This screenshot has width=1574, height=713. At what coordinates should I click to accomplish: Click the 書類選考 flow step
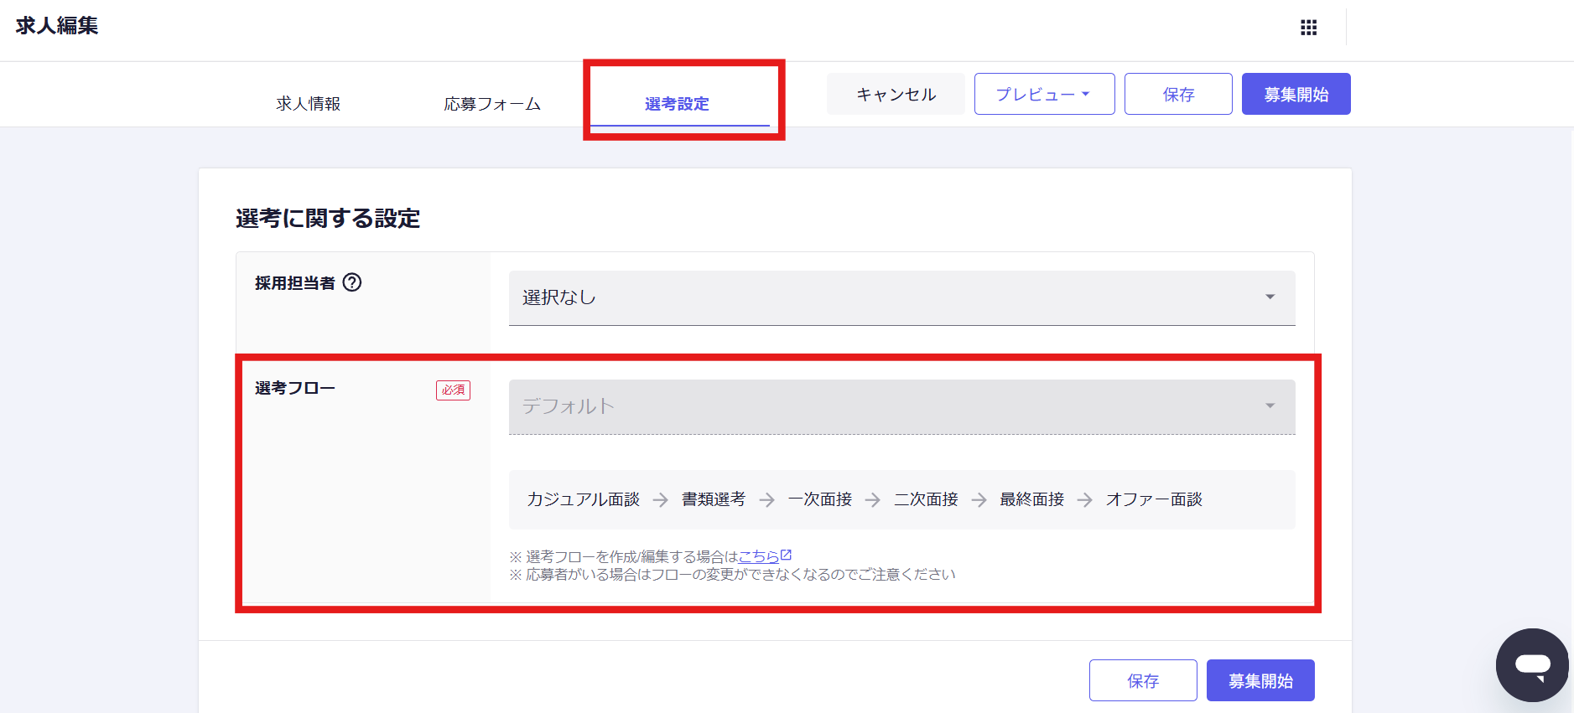click(714, 499)
